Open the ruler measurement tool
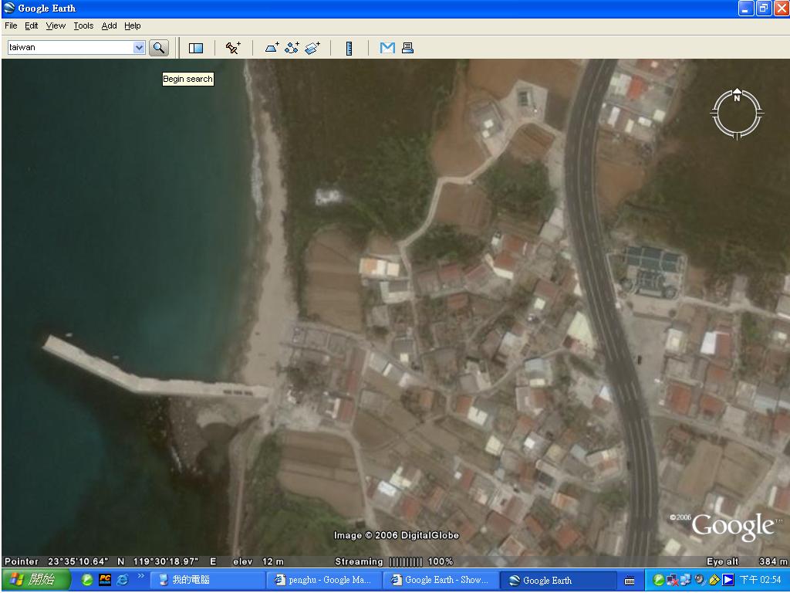This screenshot has height=593, width=790. (x=349, y=48)
